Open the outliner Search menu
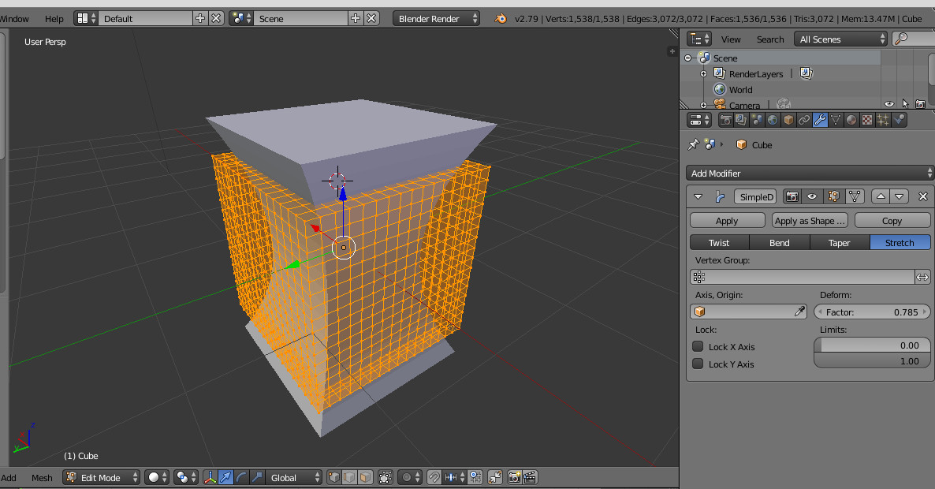The width and height of the screenshot is (935, 489). coord(769,39)
